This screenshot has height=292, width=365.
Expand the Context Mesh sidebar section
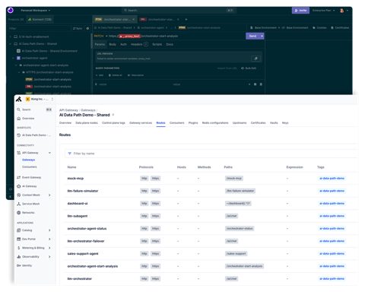[x=49, y=195]
